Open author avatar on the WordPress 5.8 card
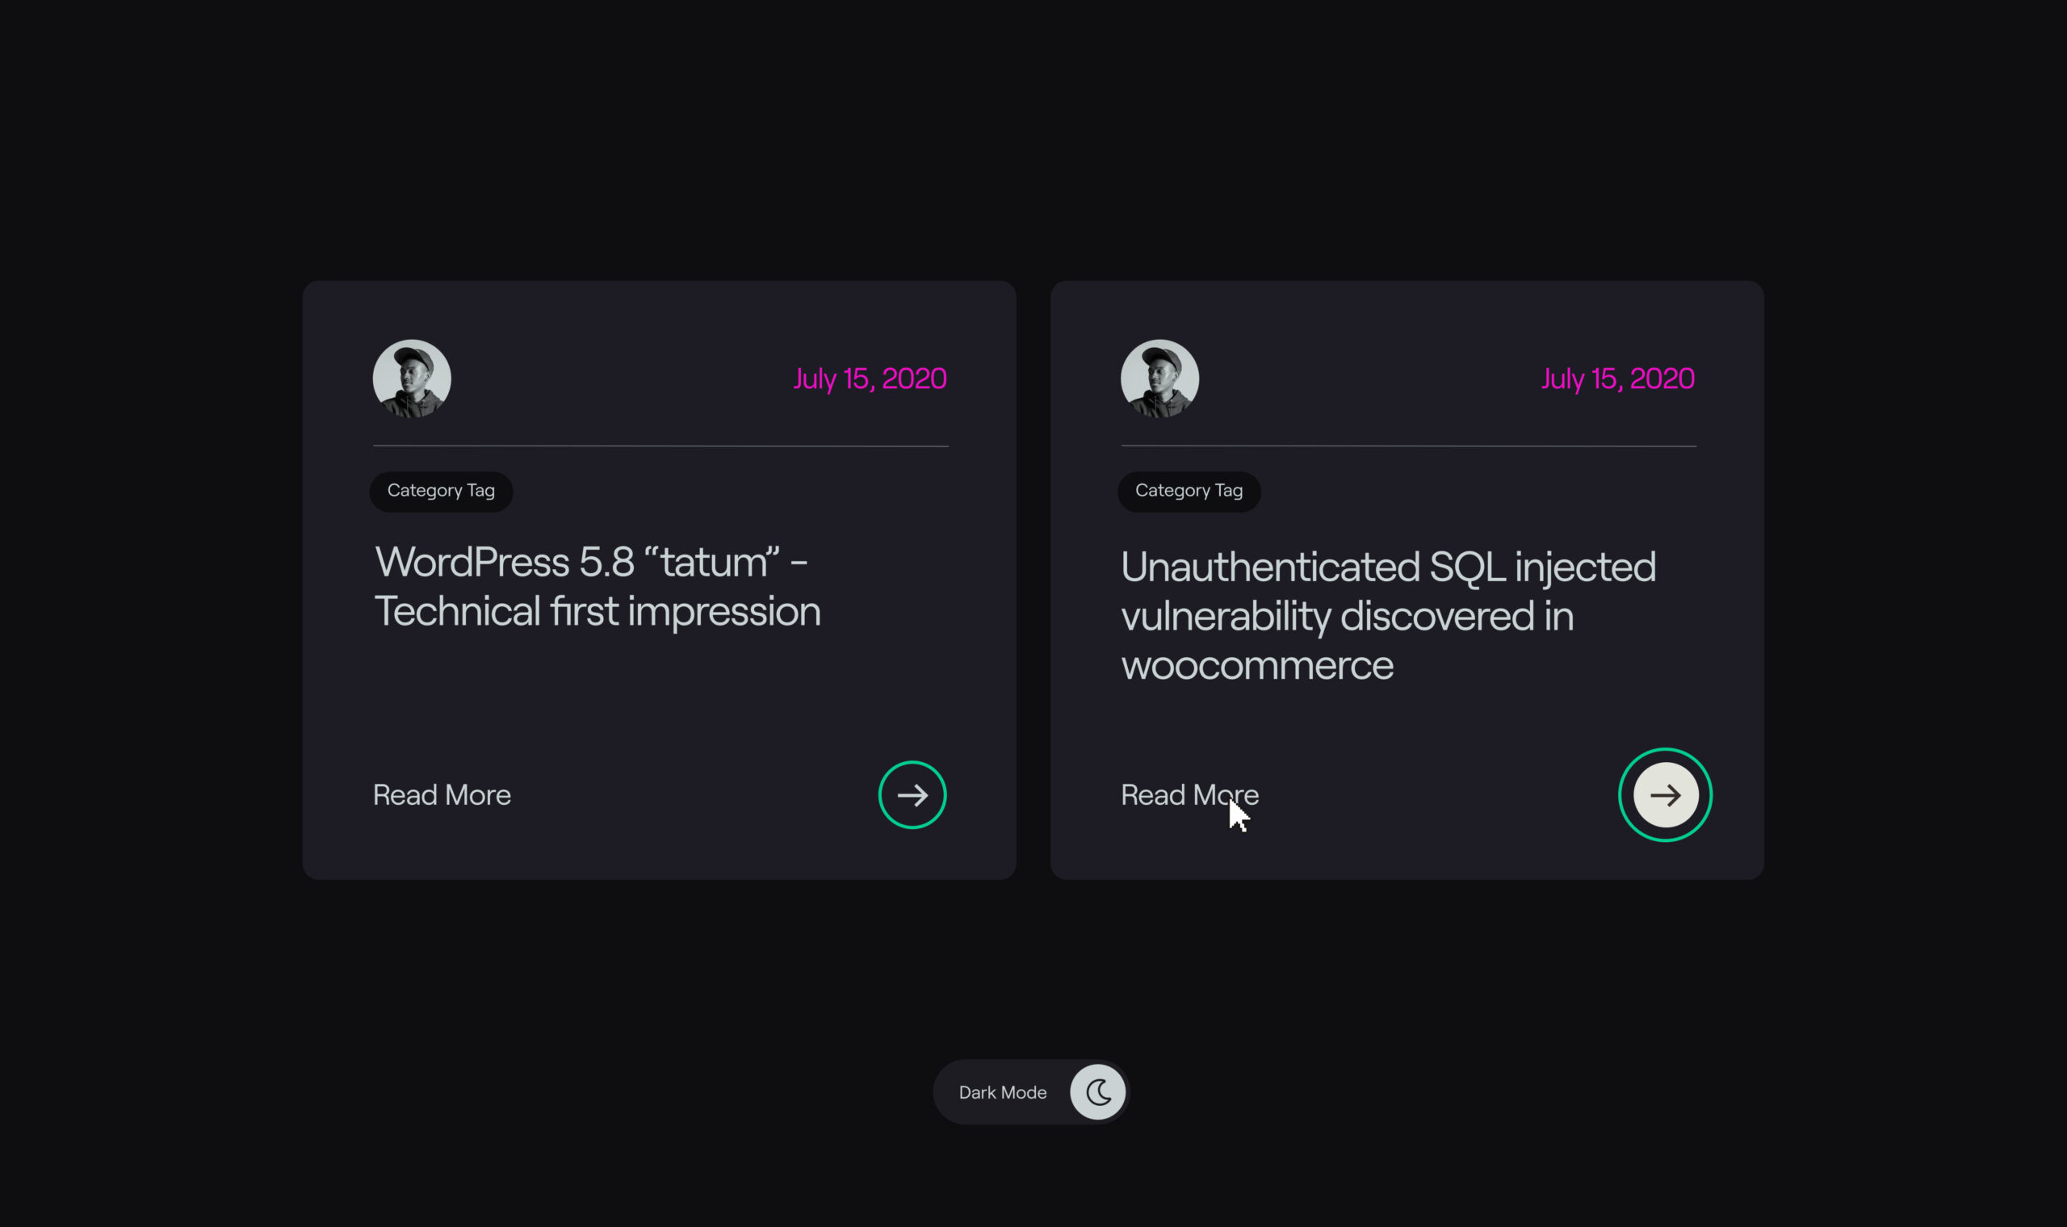The width and height of the screenshot is (2067, 1227). pyautogui.click(x=412, y=378)
